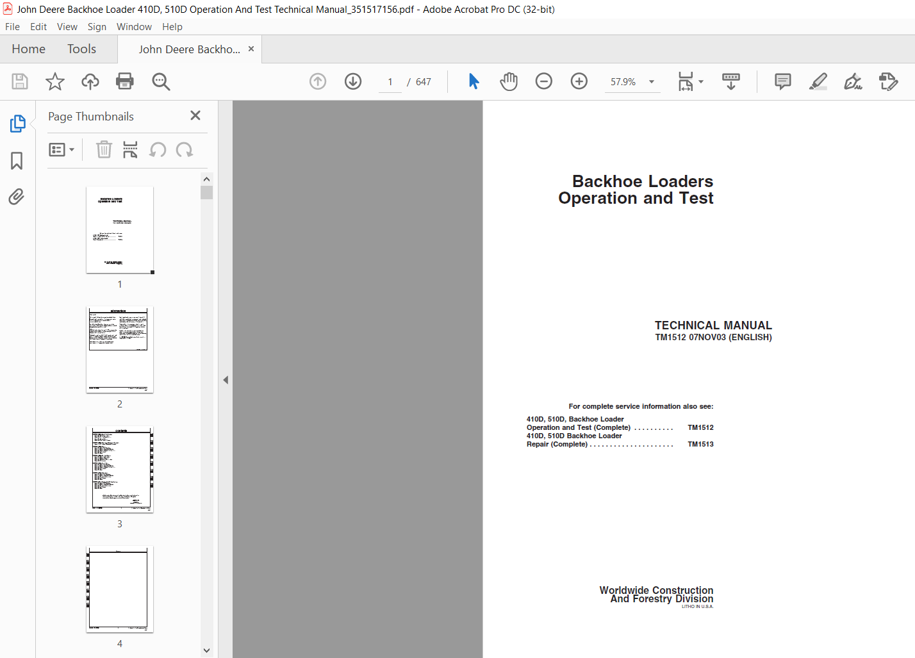This screenshot has height=658, width=915.
Task: Click the thumbnail panel scrollbar handle
Action: pos(206,193)
